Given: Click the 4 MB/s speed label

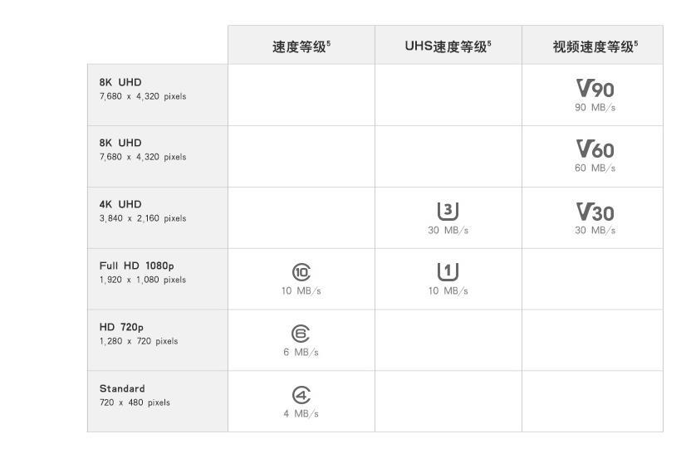Looking at the screenshot, I should [301, 414].
